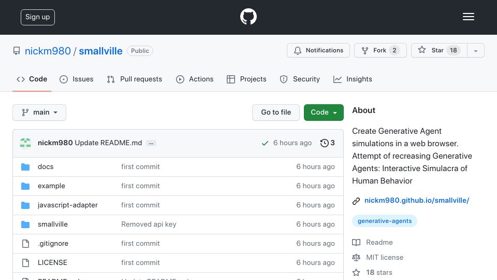The height and width of the screenshot is (280, 497).
Task: Click the Go to file button
Action: click(x=276, y=113)
